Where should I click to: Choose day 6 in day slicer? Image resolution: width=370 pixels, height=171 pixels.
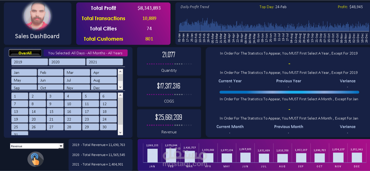(x=108, y=96)
